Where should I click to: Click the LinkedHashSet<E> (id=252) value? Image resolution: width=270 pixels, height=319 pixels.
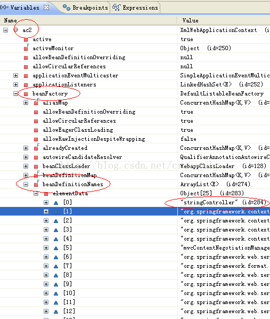222,85
